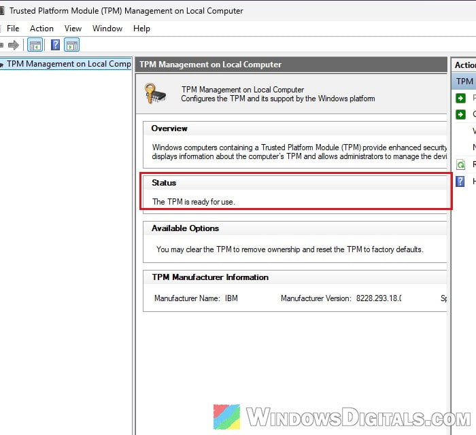This screenshot has height=435, width=476.
Task: Click the TPM heading in Actions pane
Action: [x=464, y=82]
